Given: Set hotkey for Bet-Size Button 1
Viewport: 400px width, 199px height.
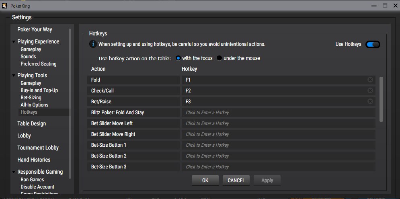Looking at the screenshot, I should [x=278, y=145].
